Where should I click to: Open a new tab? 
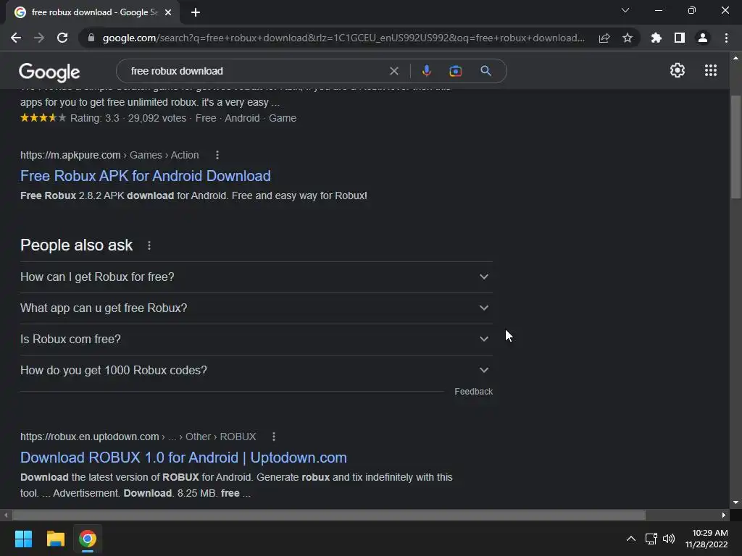pos(196,12)
